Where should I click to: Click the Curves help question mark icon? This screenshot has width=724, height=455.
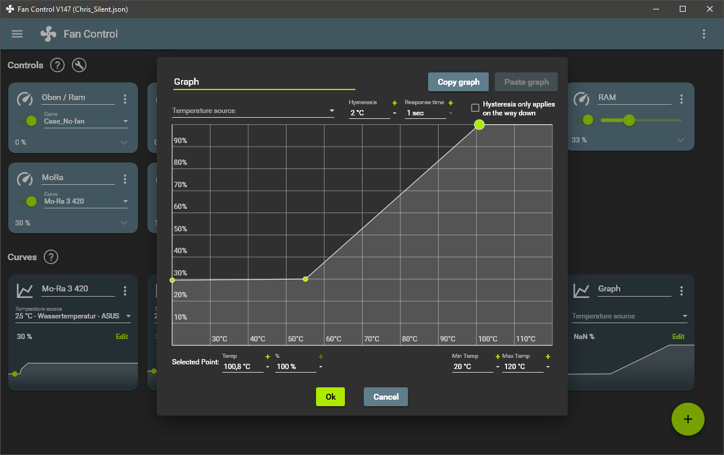[x=51, y=257]
